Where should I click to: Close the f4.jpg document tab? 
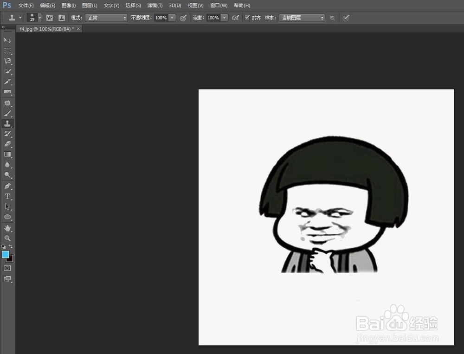pos(78,28)
